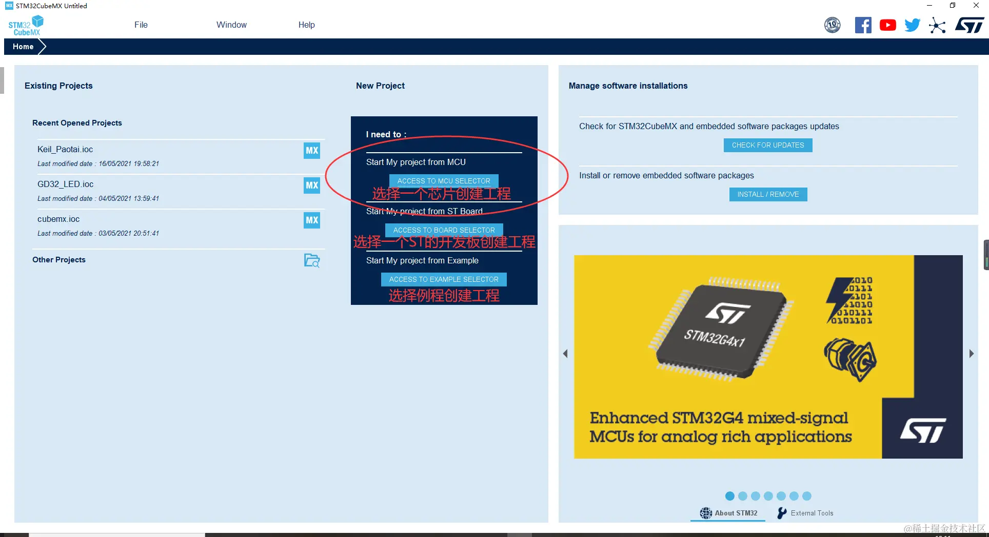Open the File menu

click(x=141, y=25)
